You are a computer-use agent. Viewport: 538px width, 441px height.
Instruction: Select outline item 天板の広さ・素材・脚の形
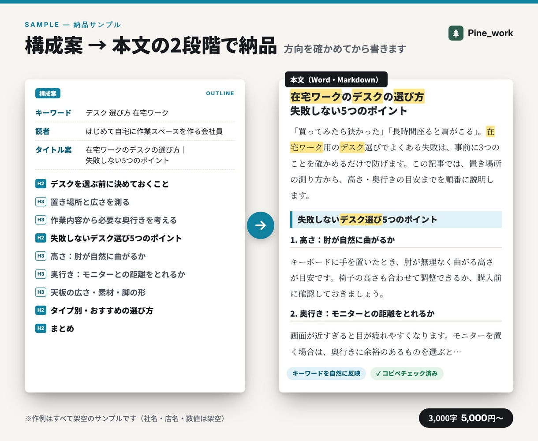click(x=98, y=292)
